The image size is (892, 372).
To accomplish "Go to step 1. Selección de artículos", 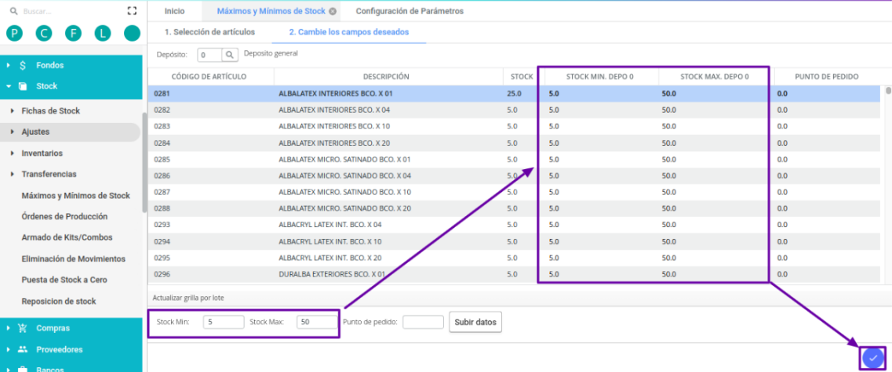I will click(209, 32).
